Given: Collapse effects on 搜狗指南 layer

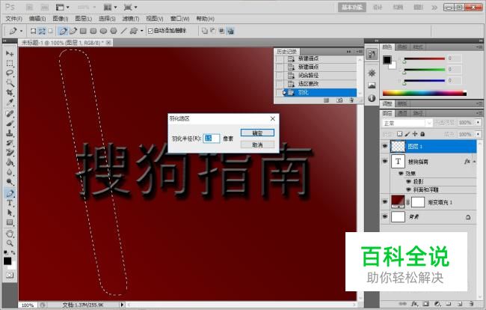Looking at the screenshot, I should (474, 162).
